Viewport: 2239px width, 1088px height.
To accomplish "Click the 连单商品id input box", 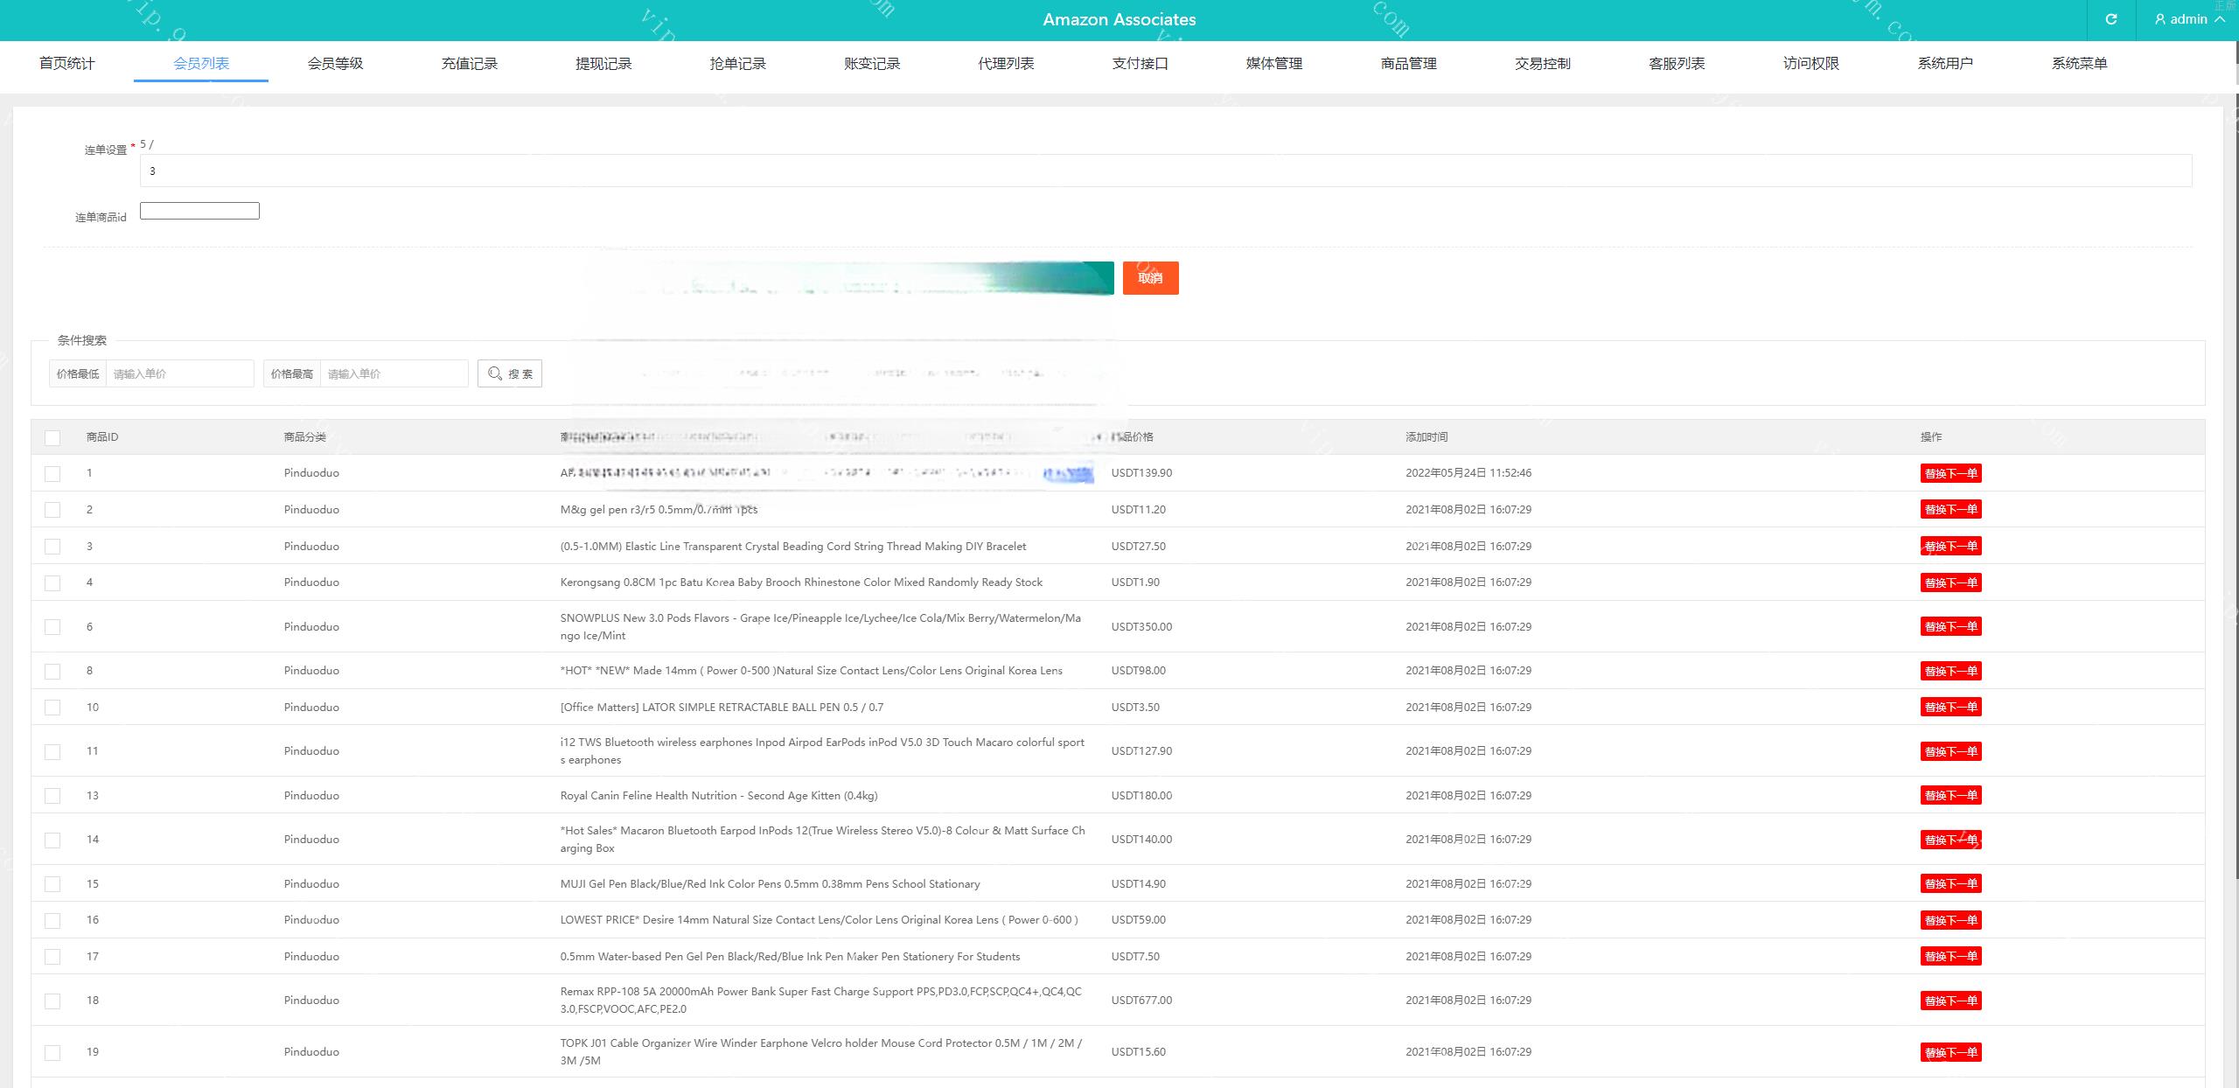I will coord(199,211).
